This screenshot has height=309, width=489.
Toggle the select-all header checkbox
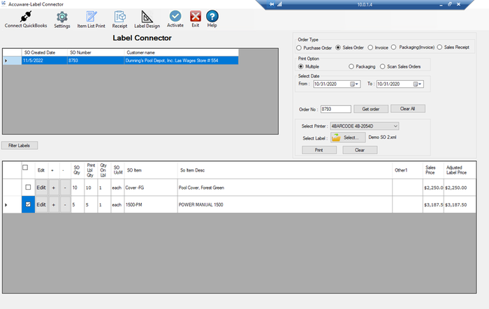(x=25, y=167)
